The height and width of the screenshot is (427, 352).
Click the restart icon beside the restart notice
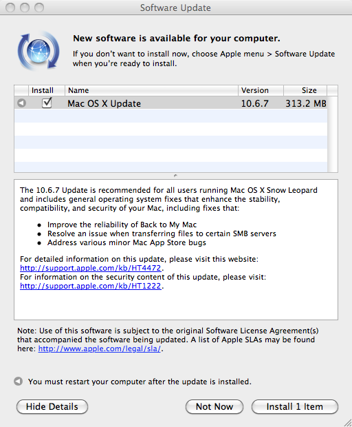click(x=18, y=382)
